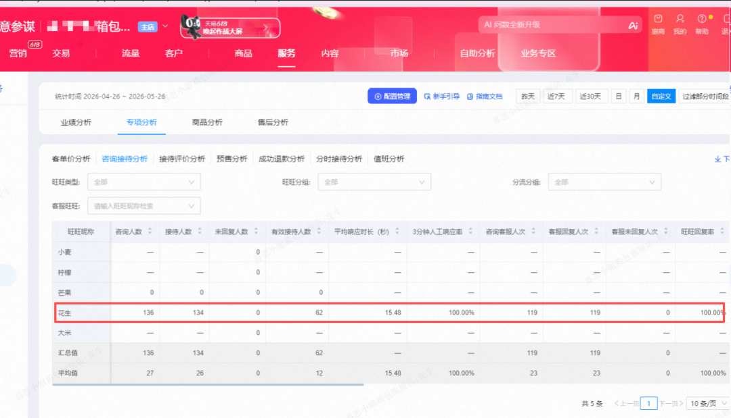This screenshot has height=418, width=731.
Task: Click the 过滤部分时间段 button
Action: click(705, 97)
